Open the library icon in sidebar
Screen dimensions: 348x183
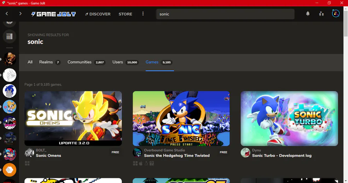[9, 36]
